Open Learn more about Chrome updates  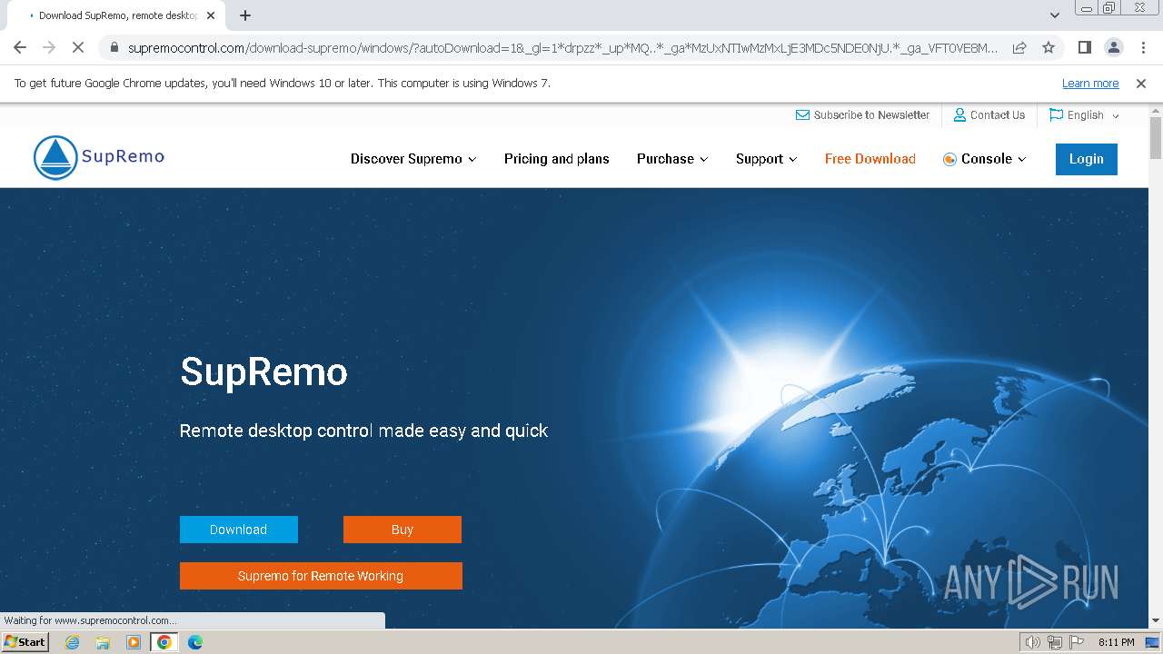click(1090, 84)
